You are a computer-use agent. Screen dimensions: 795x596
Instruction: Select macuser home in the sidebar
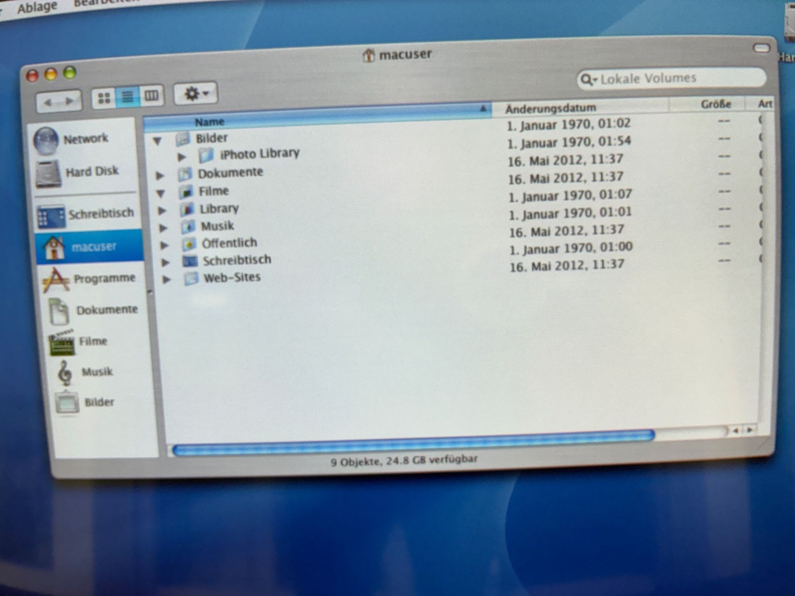[x=90, y=246]
